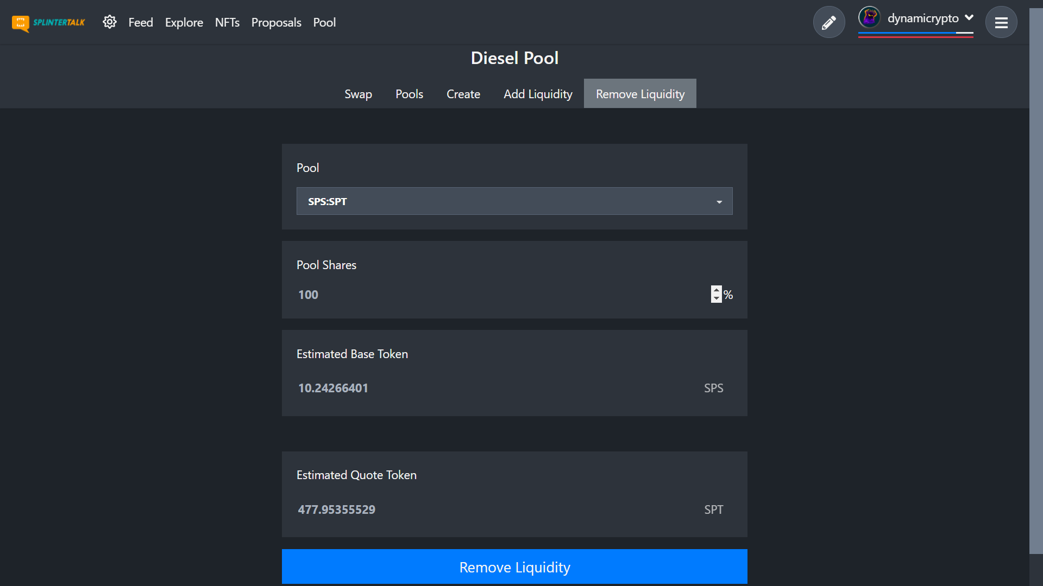Open NFTs in top navigation

point(227,22)
